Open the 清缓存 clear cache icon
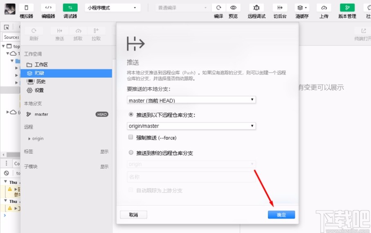371x233 pixels. pos(302,8)
